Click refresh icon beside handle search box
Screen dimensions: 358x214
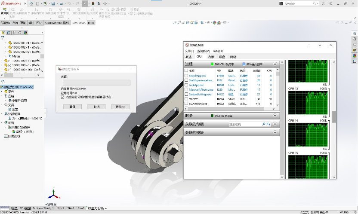point(269,124)
